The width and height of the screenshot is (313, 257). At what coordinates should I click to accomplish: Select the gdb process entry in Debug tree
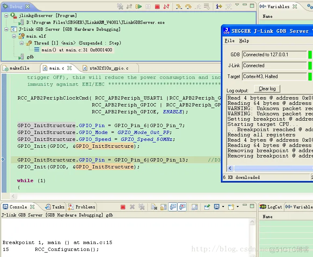tap(30, 57)
